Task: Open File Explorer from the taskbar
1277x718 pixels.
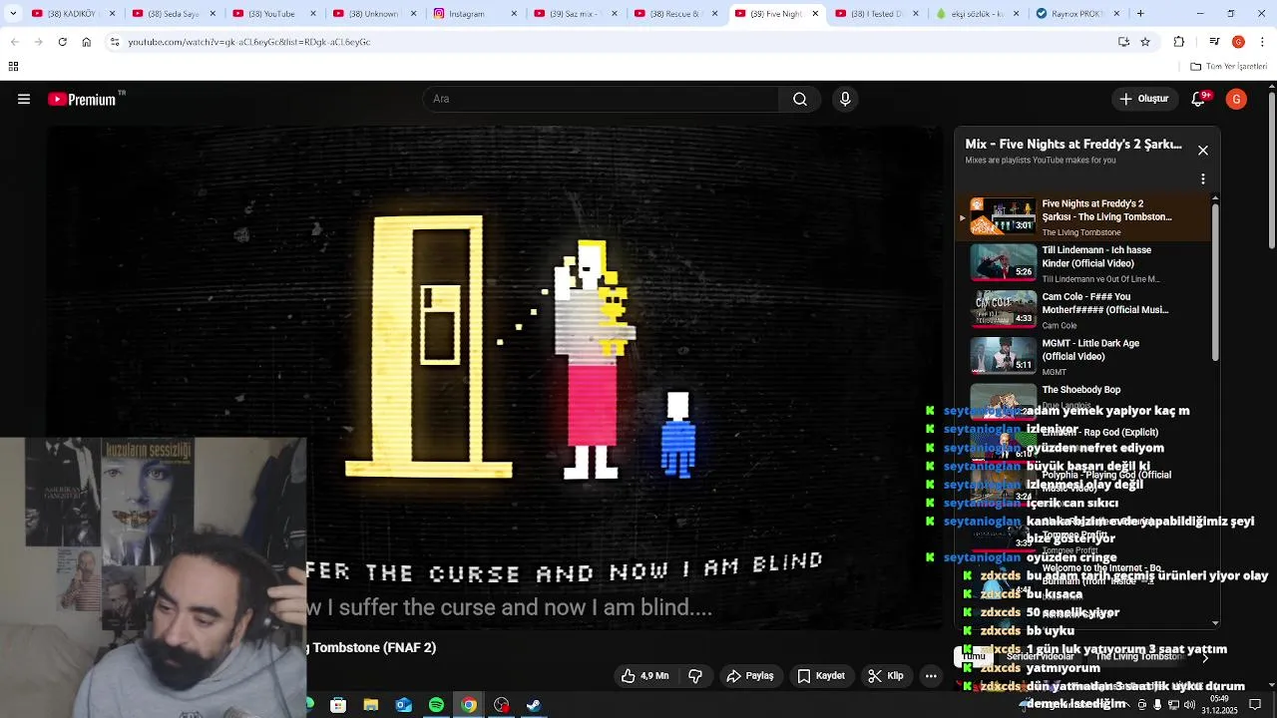Action: 371,705
